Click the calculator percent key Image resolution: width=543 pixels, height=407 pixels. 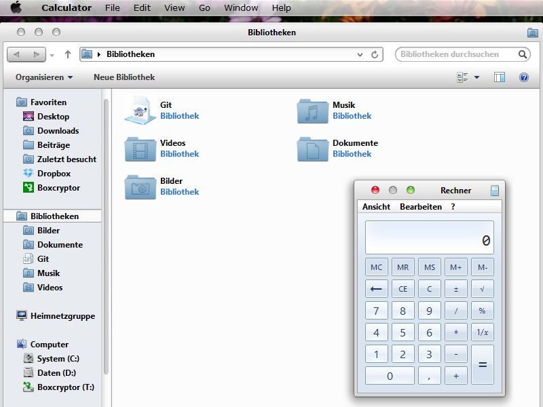(483, 311)
